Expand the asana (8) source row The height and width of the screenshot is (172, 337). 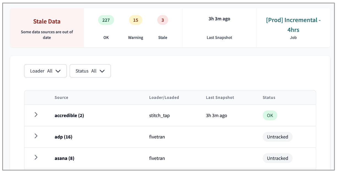(36, 157)
